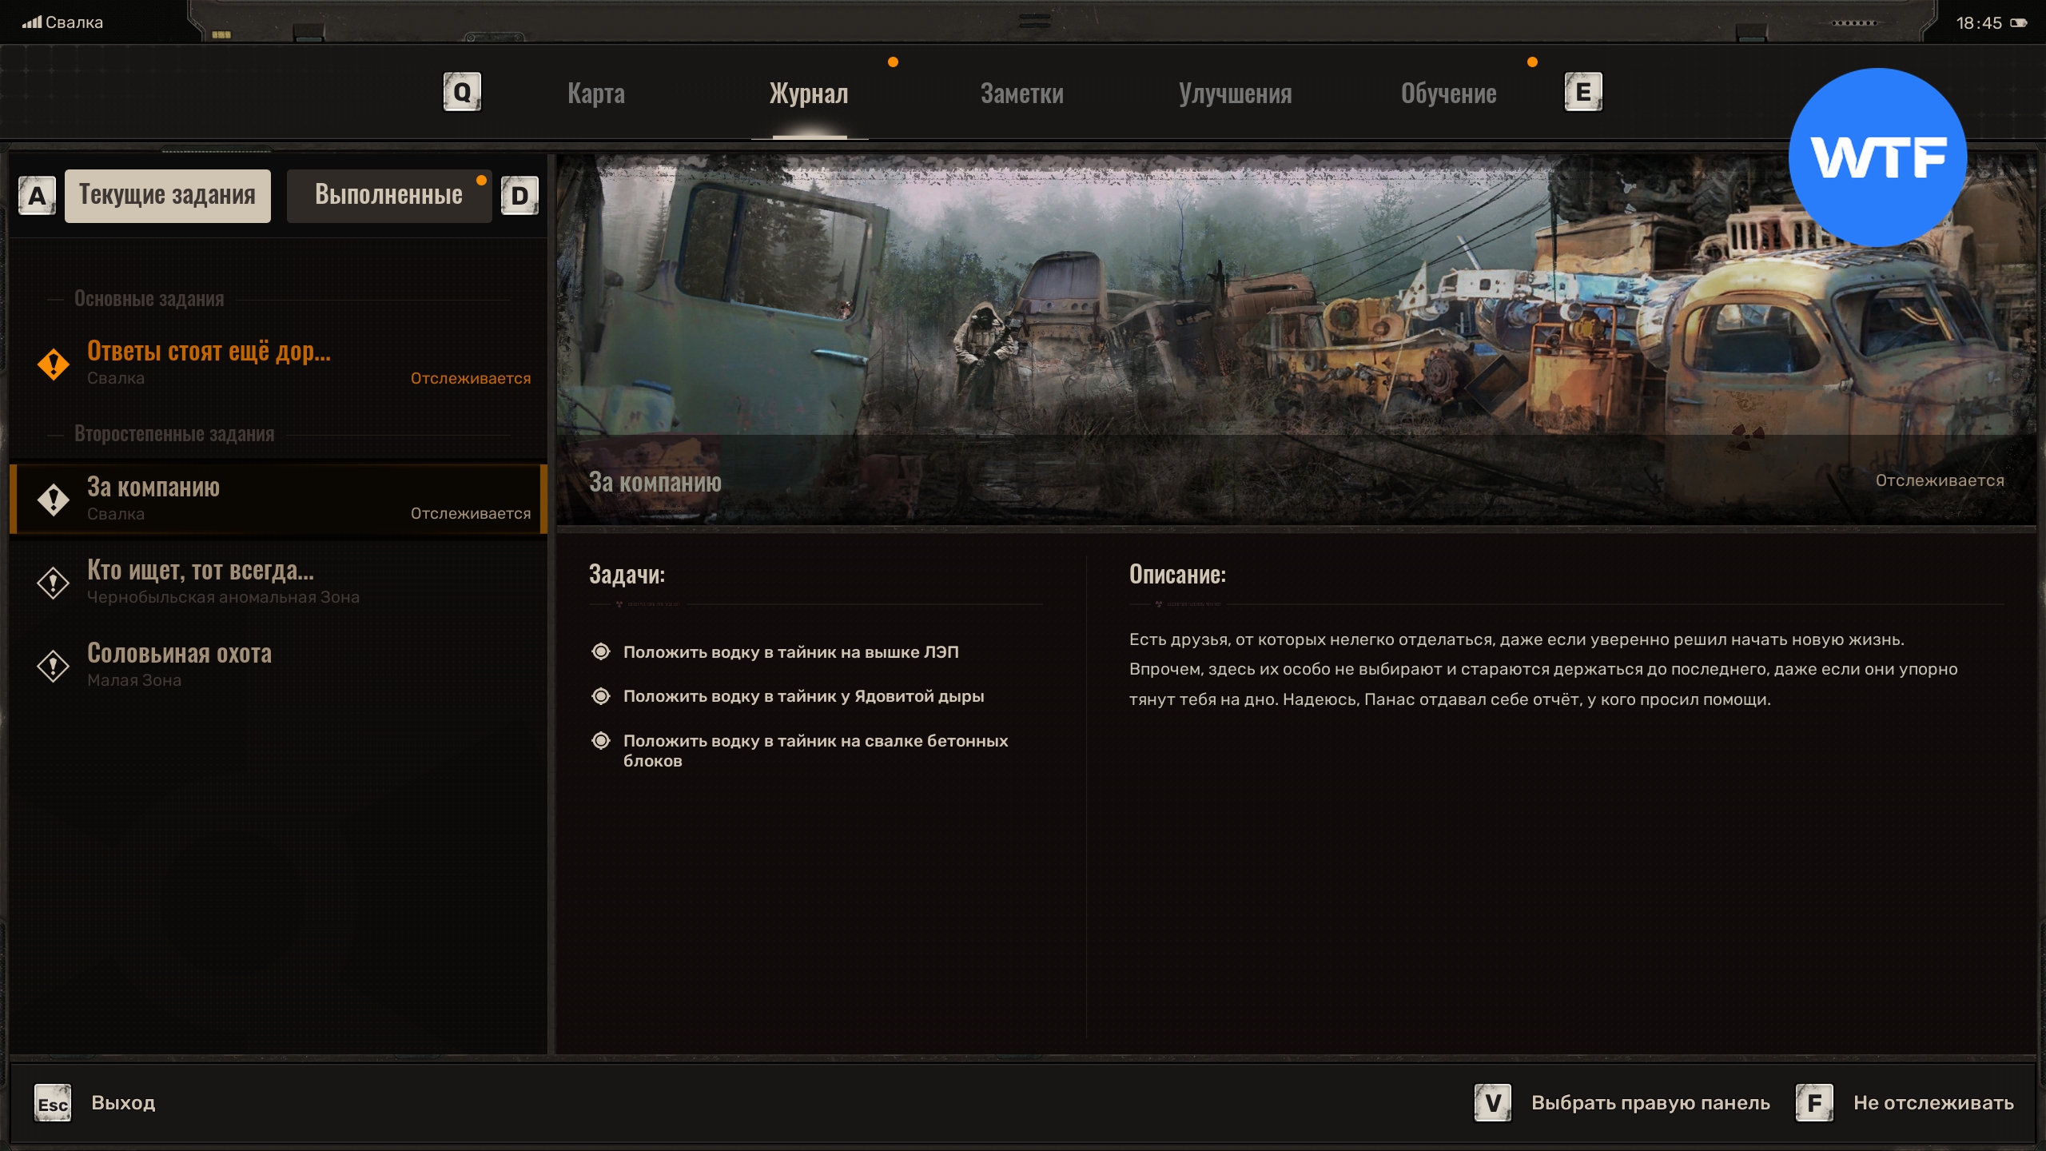
Task: Click the D key hint icon
Action: tap(519, 196)
